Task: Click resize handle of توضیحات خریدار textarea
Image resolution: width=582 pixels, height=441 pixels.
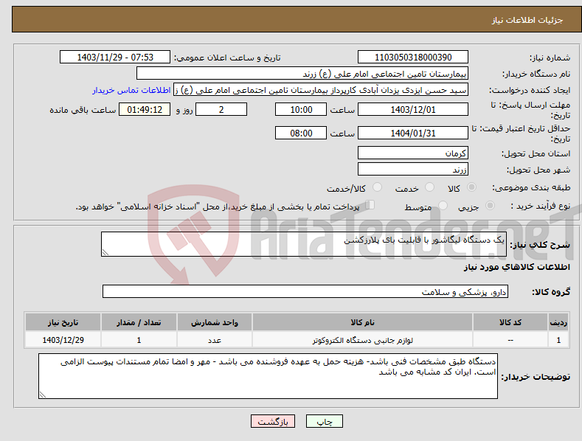Action: (43, 395)
